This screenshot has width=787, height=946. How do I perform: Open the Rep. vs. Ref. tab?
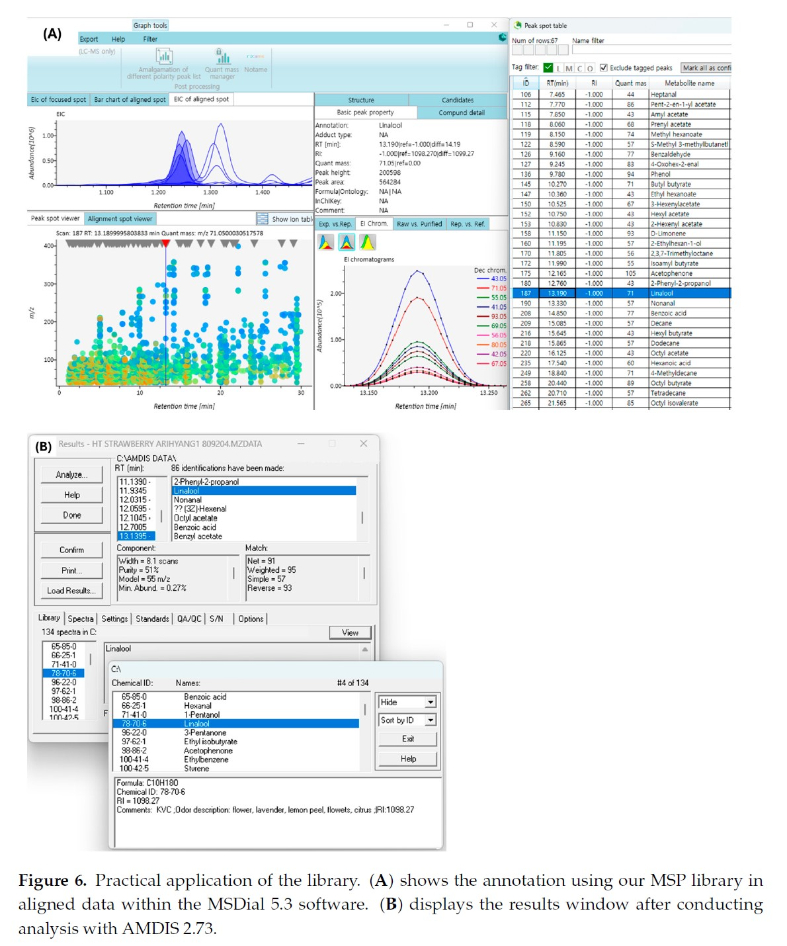click(468, 224)
